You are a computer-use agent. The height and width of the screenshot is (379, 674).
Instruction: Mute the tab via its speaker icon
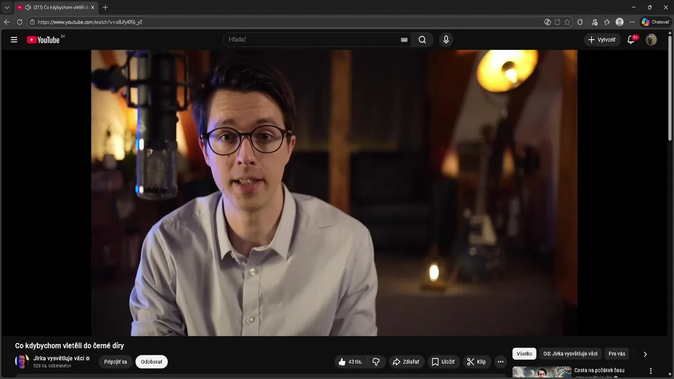(28, 7)
